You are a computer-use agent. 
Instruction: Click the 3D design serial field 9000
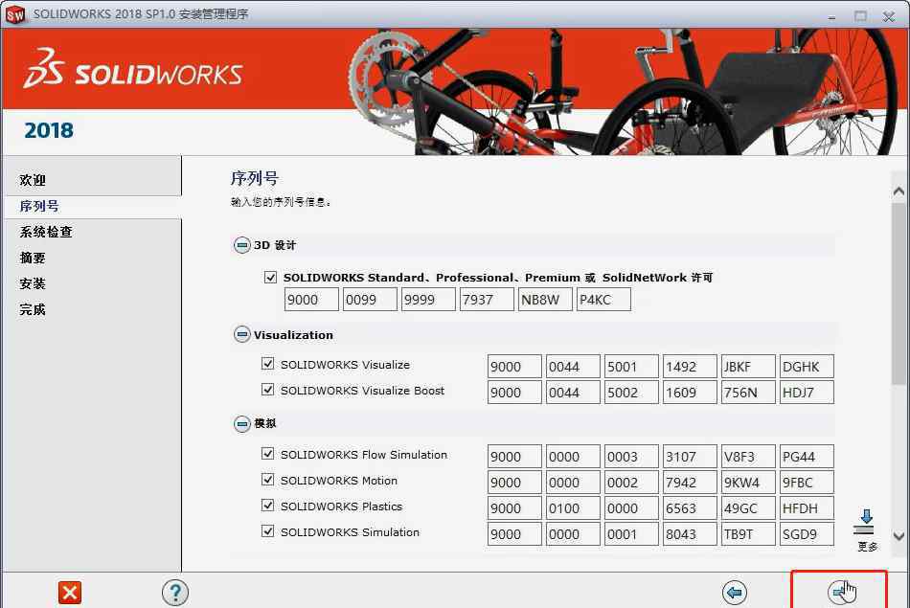coord(311,300)
